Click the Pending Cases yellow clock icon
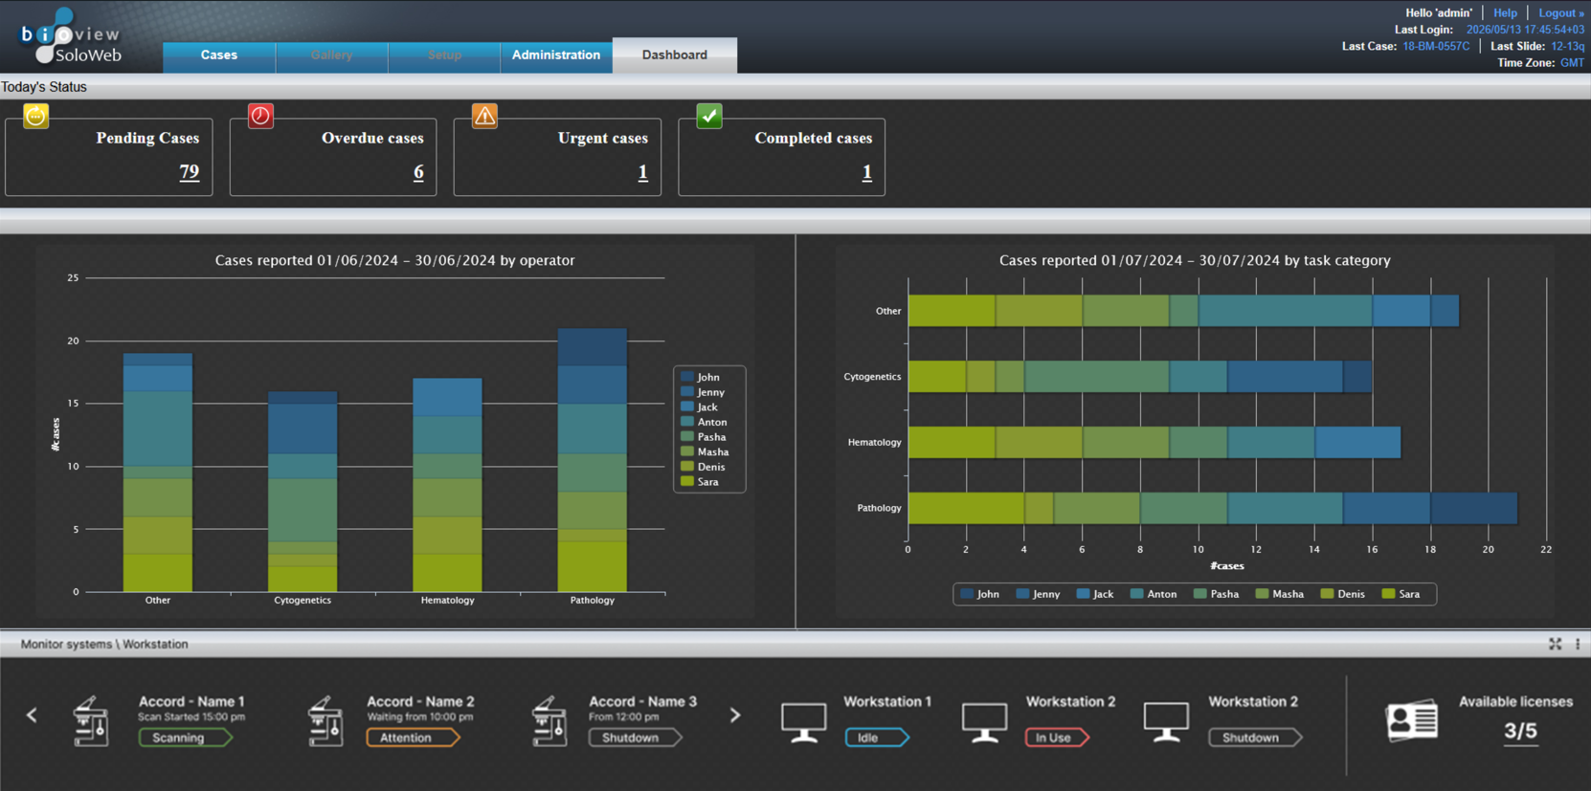The height and width of the screenshot is (791, 1591). 36,116
